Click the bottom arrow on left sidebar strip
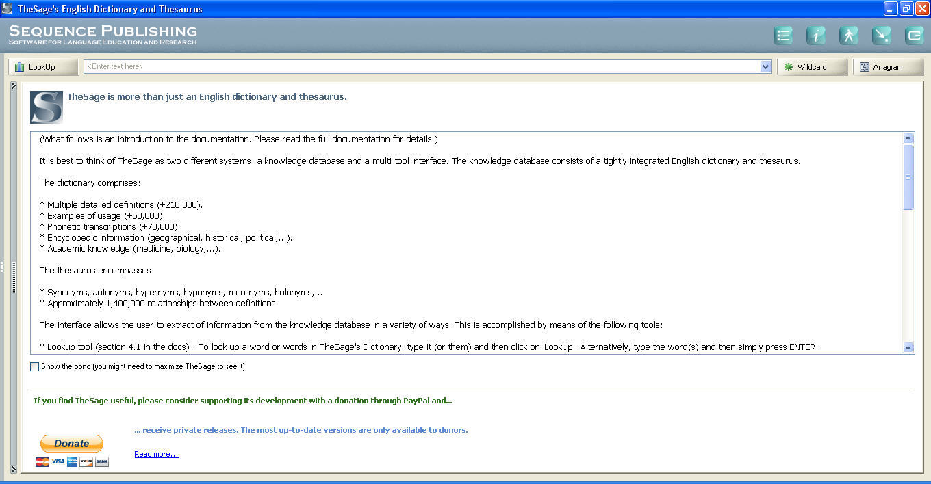This screenshot has height=484, width=931. point(14,469)
